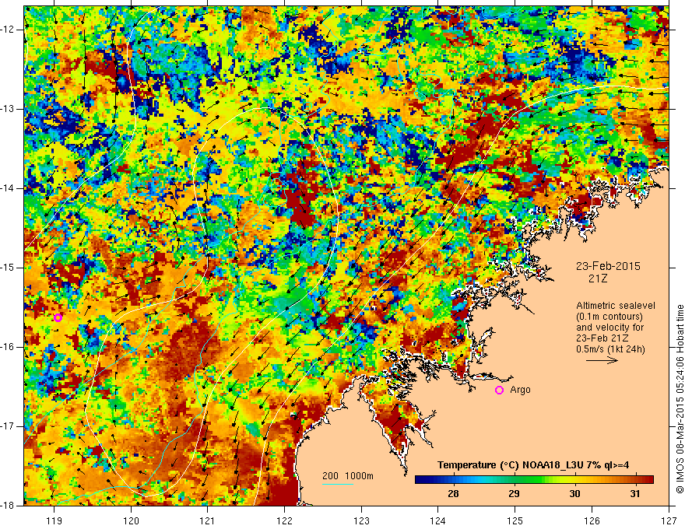
Task: Click the date text '23-Feb-2015'
Action: (x=608, y=266)
